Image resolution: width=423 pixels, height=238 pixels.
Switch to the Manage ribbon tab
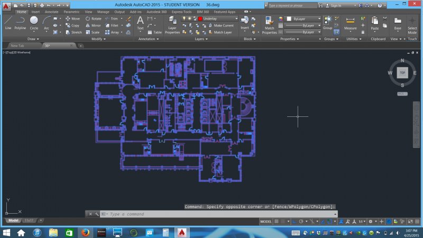point(103,12)
